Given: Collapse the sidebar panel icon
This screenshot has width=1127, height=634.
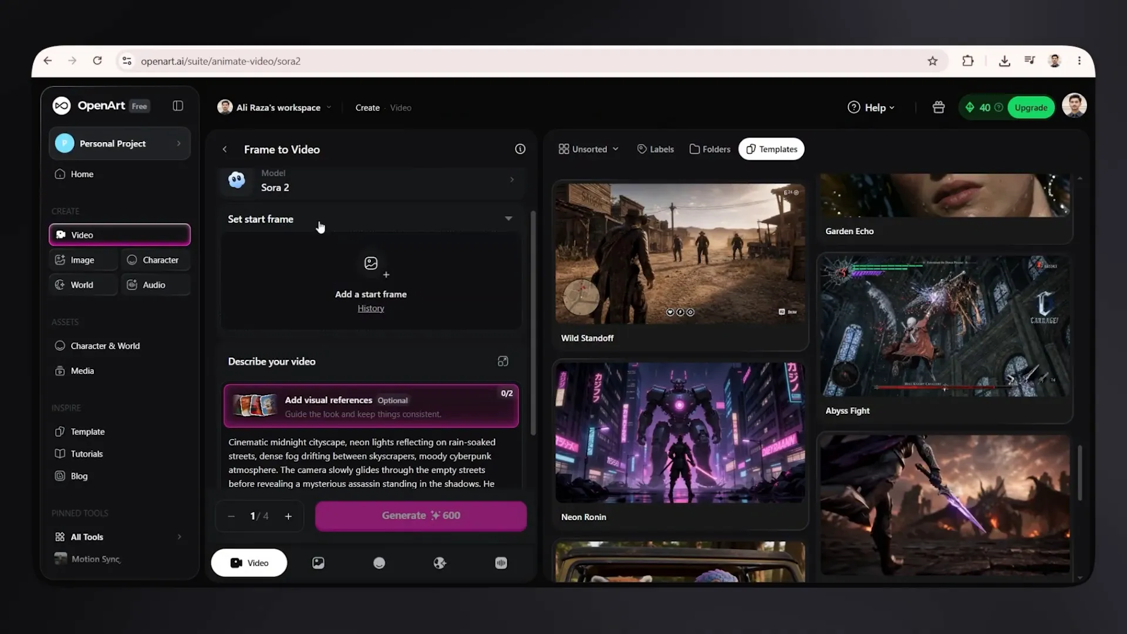Looking at the screenshot, I should (x=178, y=106).
